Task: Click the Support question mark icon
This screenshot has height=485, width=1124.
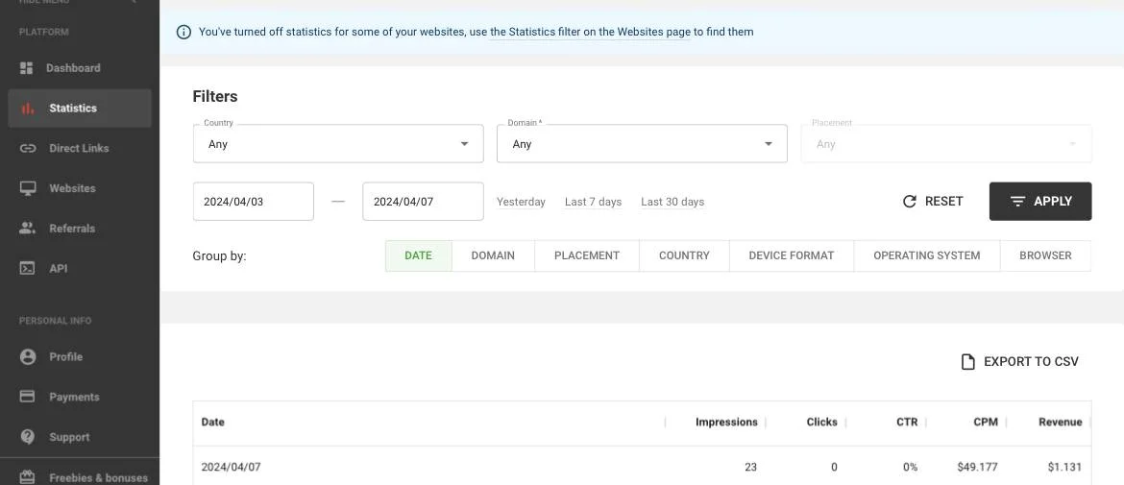Action: [x=27, y=437]
